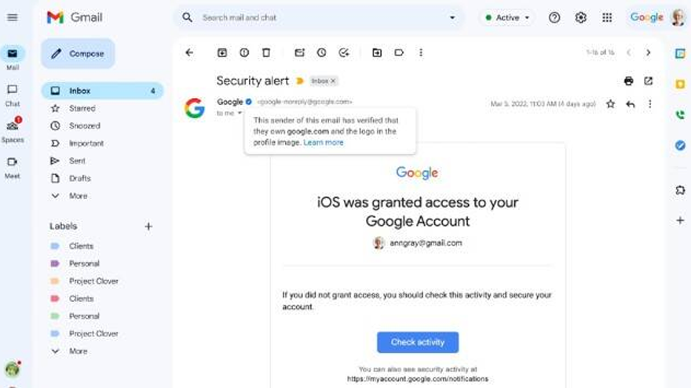This screenshot has width=691, height=388.
Task: Open Gmail settings gear
Action: pyautogui.click(x=581, y=17)
